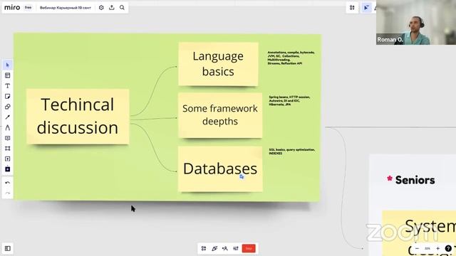Screen dimensions: 456x256
Task: Zoom in with the plus button
Action: tap(437, 248)
